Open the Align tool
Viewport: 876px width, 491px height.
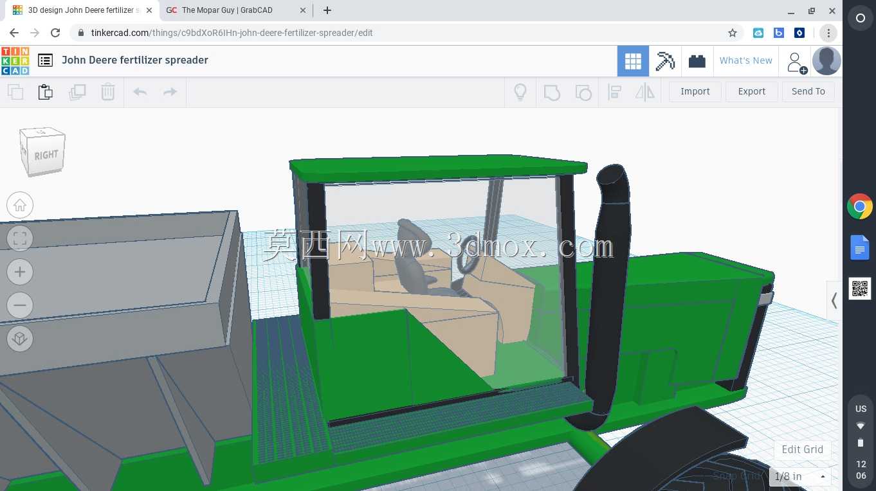coord(614,93)
